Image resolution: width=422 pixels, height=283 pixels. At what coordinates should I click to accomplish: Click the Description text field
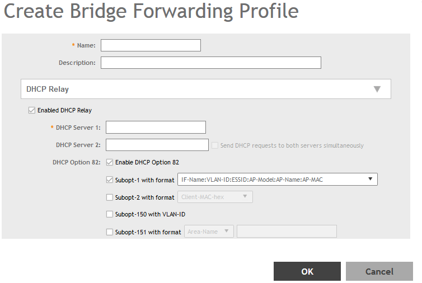pyautogui.click(x=210, y=63)
